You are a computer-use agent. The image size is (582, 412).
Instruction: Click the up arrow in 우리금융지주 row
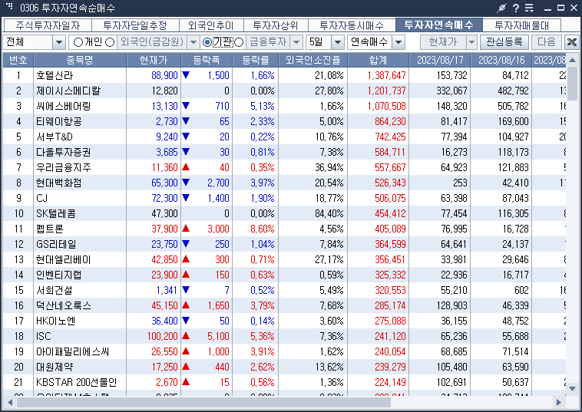186,167
